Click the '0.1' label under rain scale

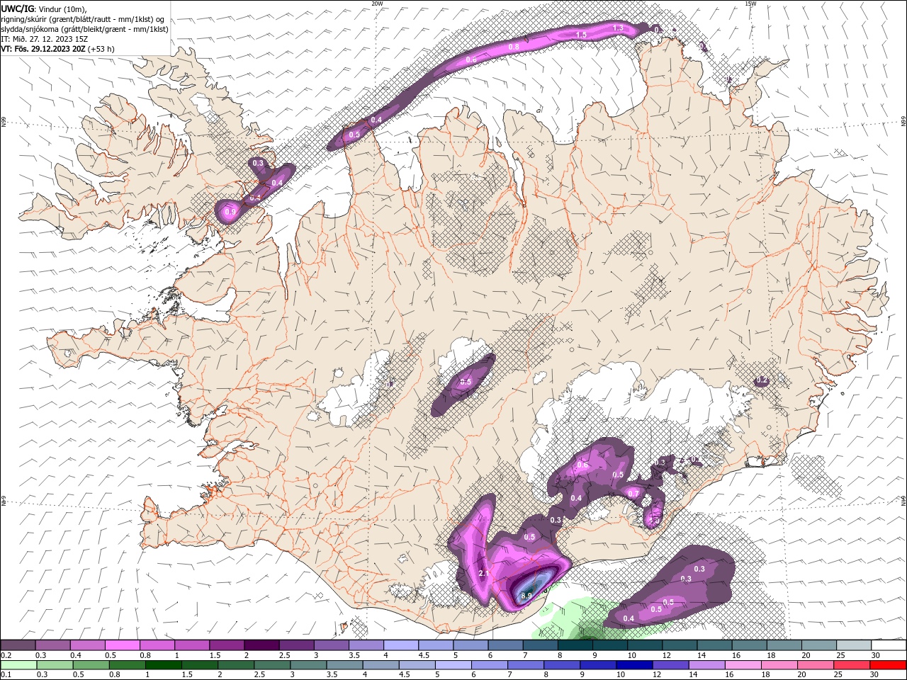[x=6, y=674]
